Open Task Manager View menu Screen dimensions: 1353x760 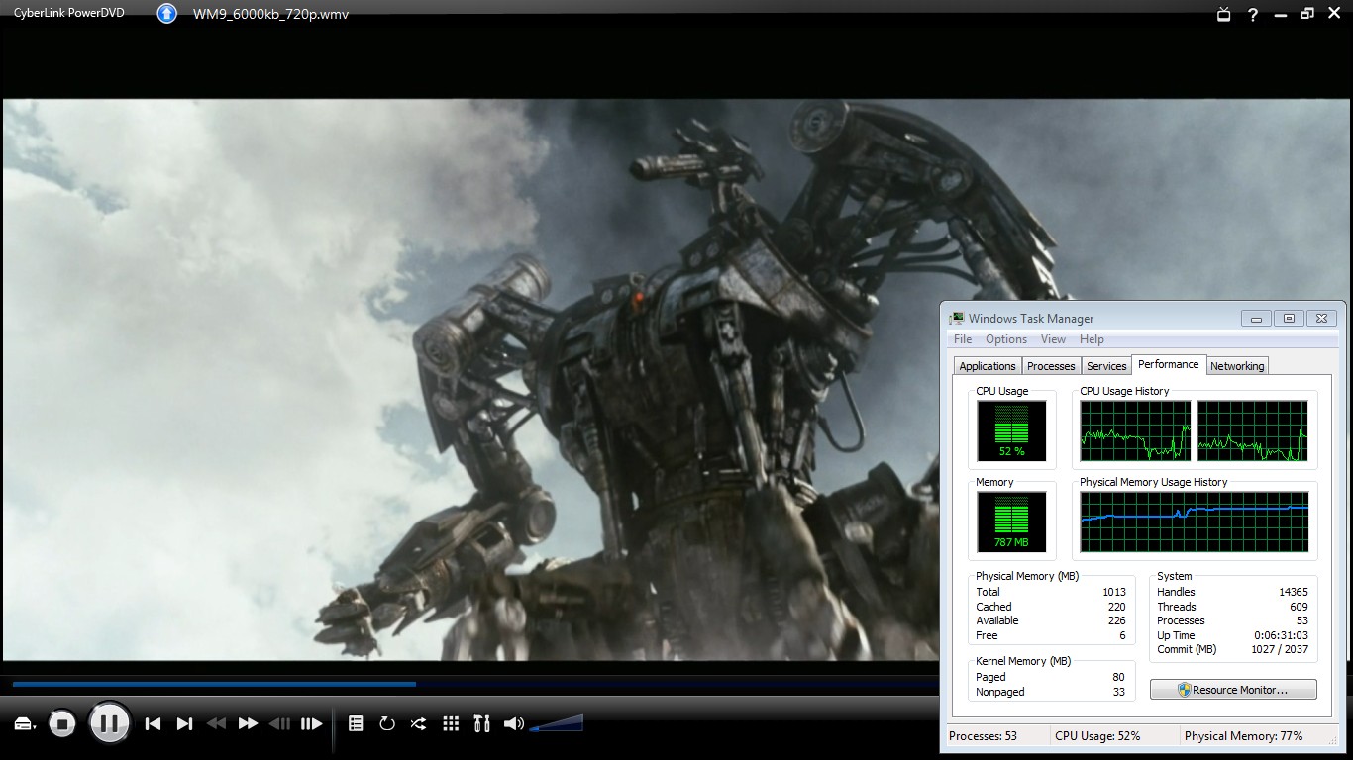(x=1053, y=339)
